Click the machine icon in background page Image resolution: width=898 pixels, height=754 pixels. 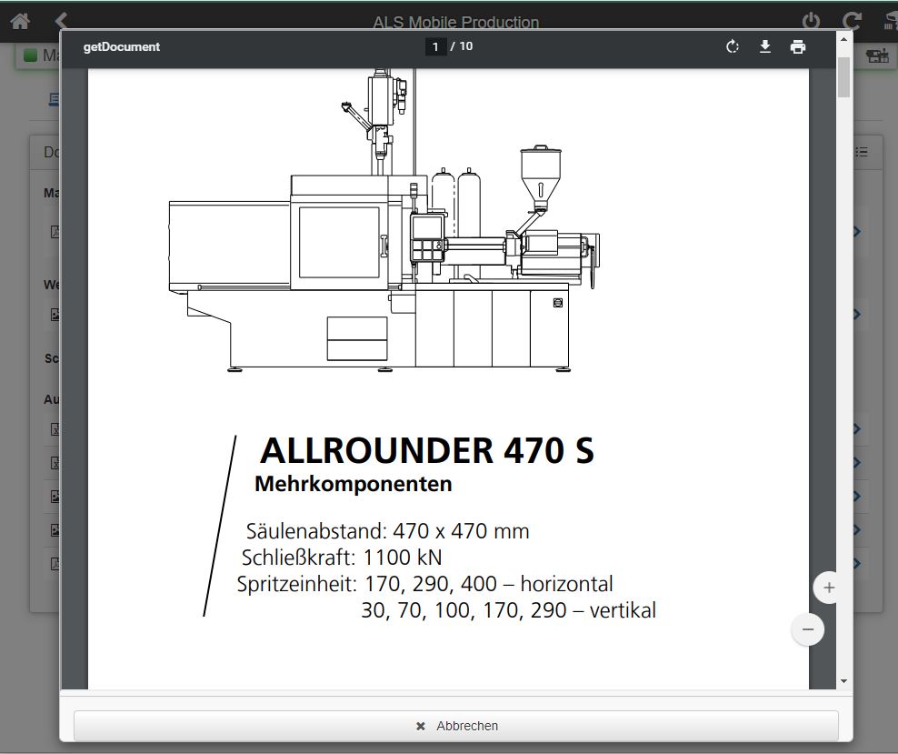pos(876,55)
